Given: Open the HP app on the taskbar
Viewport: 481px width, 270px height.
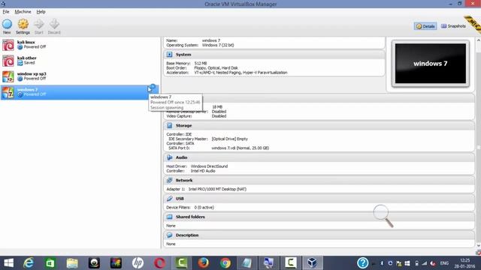Looking at the screenshot, I should point(138,263).
